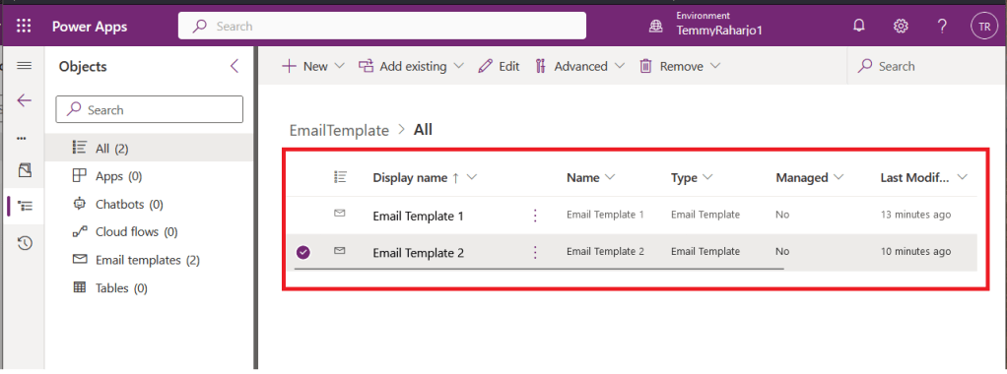Open more options for Email Template 1

click(535, 216)
